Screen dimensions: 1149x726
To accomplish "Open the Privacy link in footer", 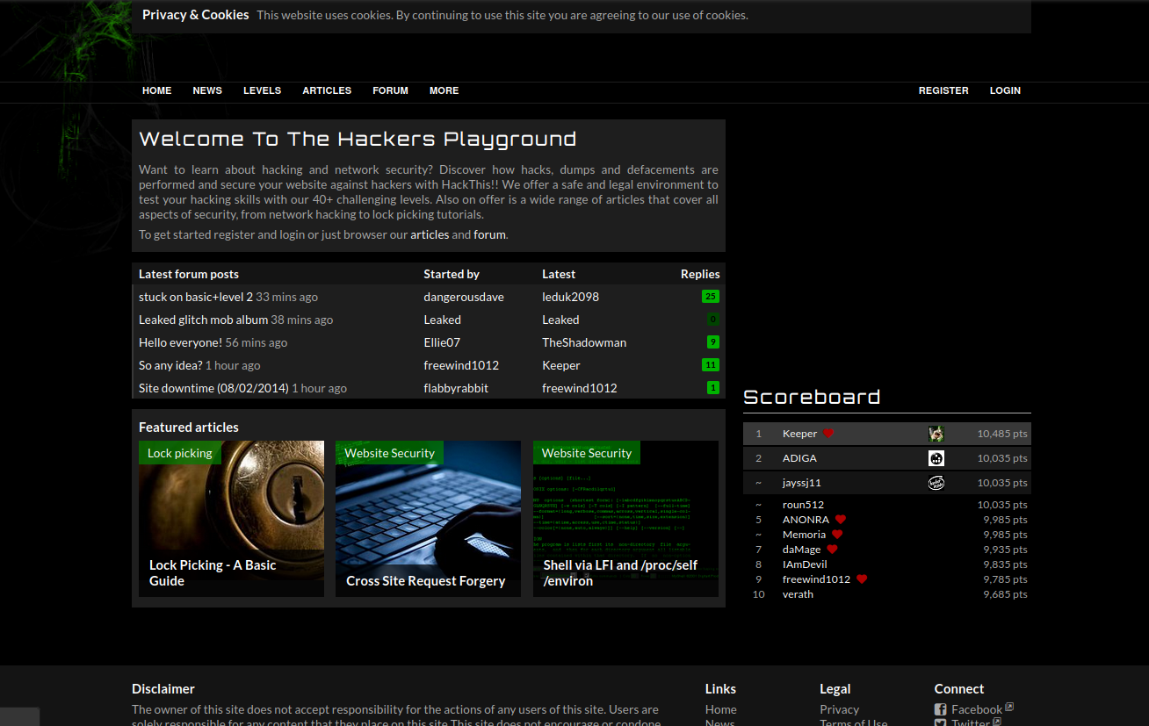I will tap(839, 709).
